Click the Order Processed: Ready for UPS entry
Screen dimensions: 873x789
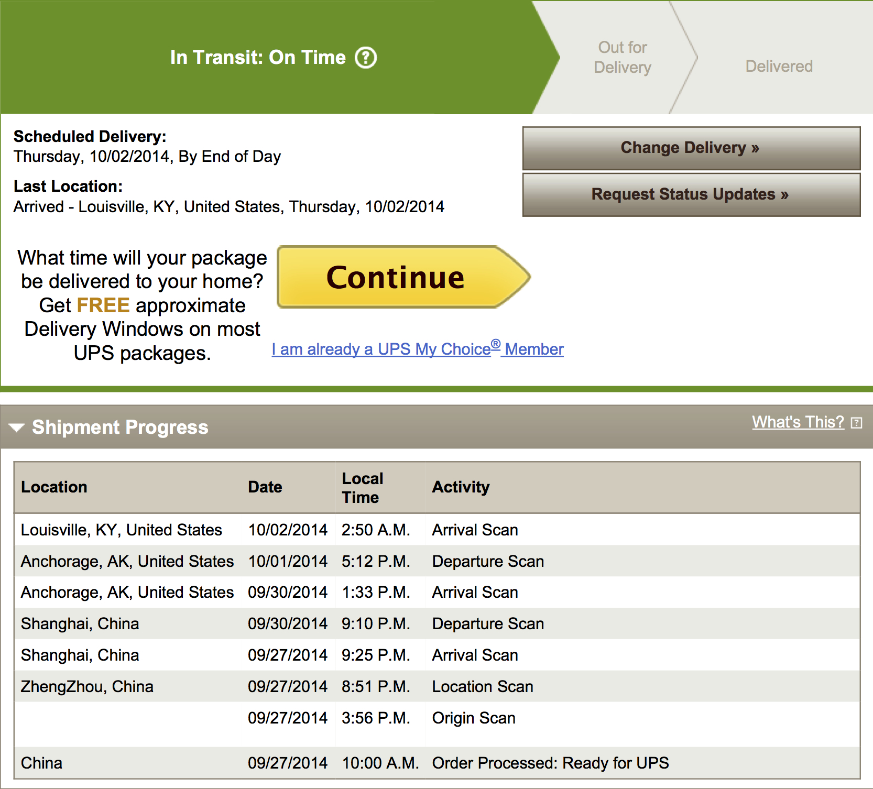pos(550,763)
